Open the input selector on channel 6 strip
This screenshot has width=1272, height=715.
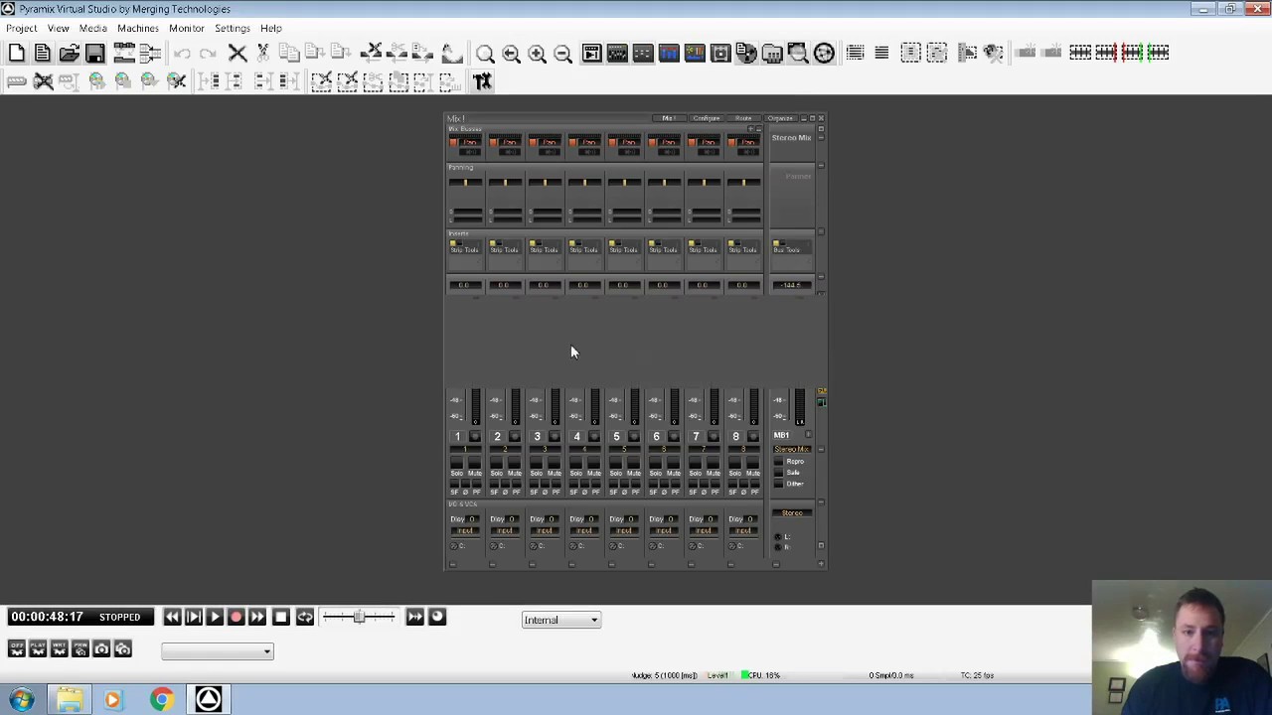click(664, 530)
